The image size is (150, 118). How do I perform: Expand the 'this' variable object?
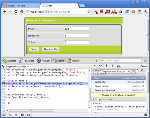coord(95,107)
